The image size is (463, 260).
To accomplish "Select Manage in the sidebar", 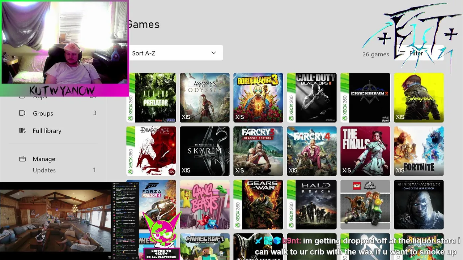I will pos(44,159).
